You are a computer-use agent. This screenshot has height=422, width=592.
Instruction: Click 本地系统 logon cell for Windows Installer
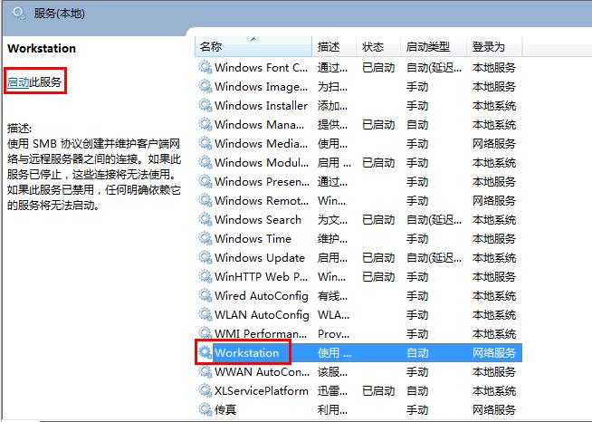494,105
